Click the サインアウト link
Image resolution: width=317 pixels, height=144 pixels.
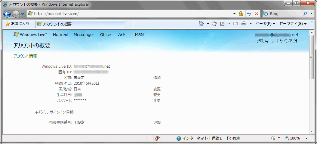click(x=289, y=41)
